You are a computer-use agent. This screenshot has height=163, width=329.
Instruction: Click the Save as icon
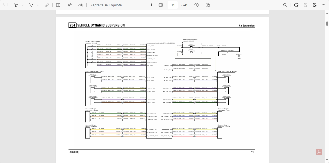tap(314, 5)
